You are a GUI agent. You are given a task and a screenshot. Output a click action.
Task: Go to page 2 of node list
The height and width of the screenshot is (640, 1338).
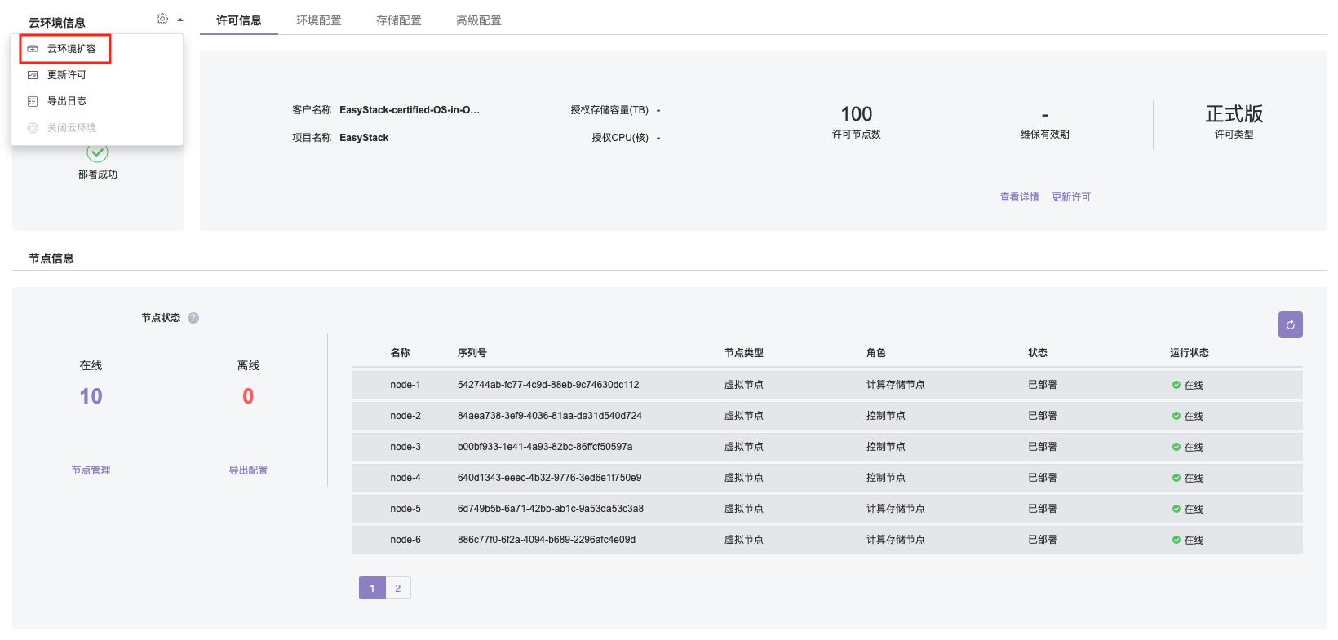tap(398, 588)
